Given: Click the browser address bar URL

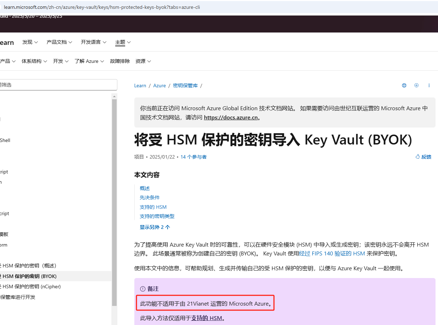Looking at the screenshot, I should 102,7.
